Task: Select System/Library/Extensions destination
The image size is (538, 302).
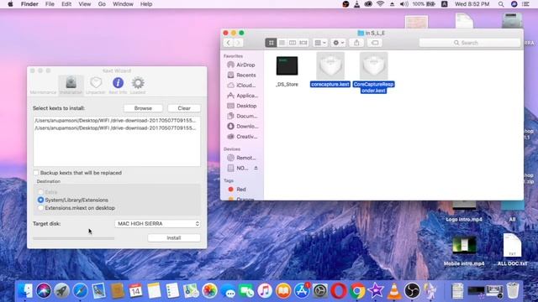Action: click(x=41, y=200)
